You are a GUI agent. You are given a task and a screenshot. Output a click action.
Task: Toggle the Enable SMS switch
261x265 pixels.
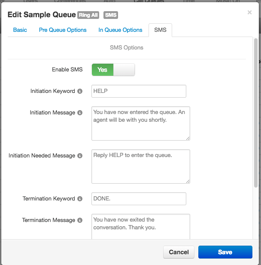113,70
